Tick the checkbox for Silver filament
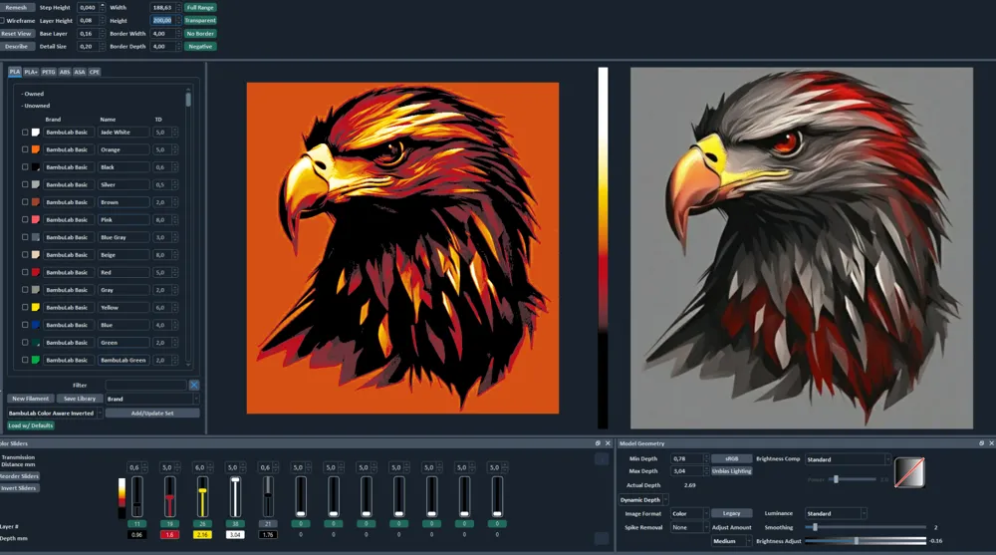 25,185
